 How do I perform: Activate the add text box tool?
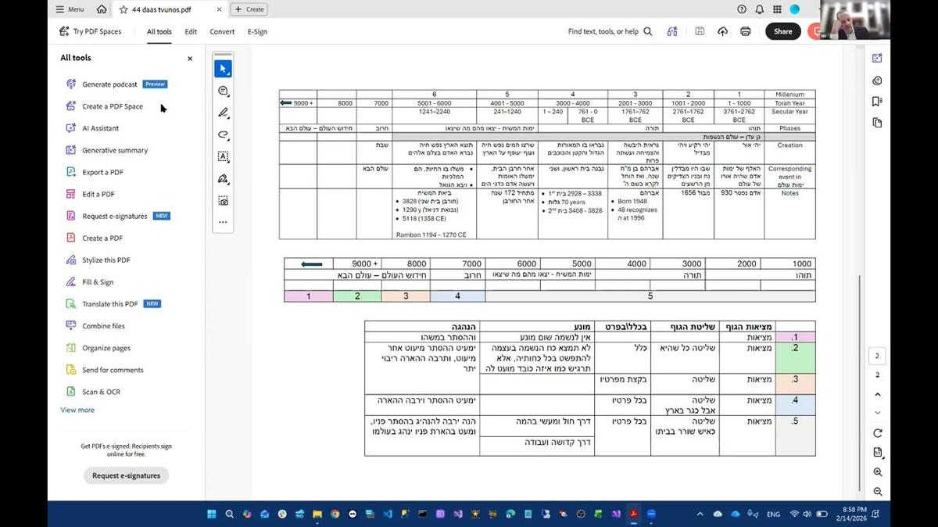point(223,156)
